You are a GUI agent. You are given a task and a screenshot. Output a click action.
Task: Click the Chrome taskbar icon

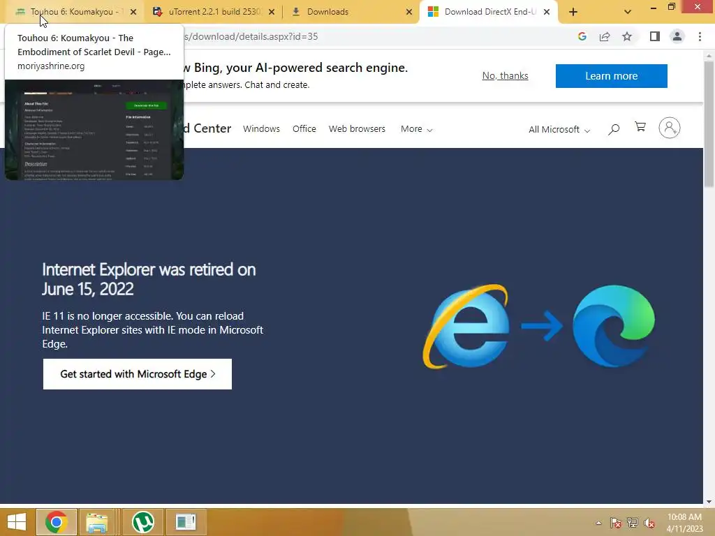tap(57, 522)
